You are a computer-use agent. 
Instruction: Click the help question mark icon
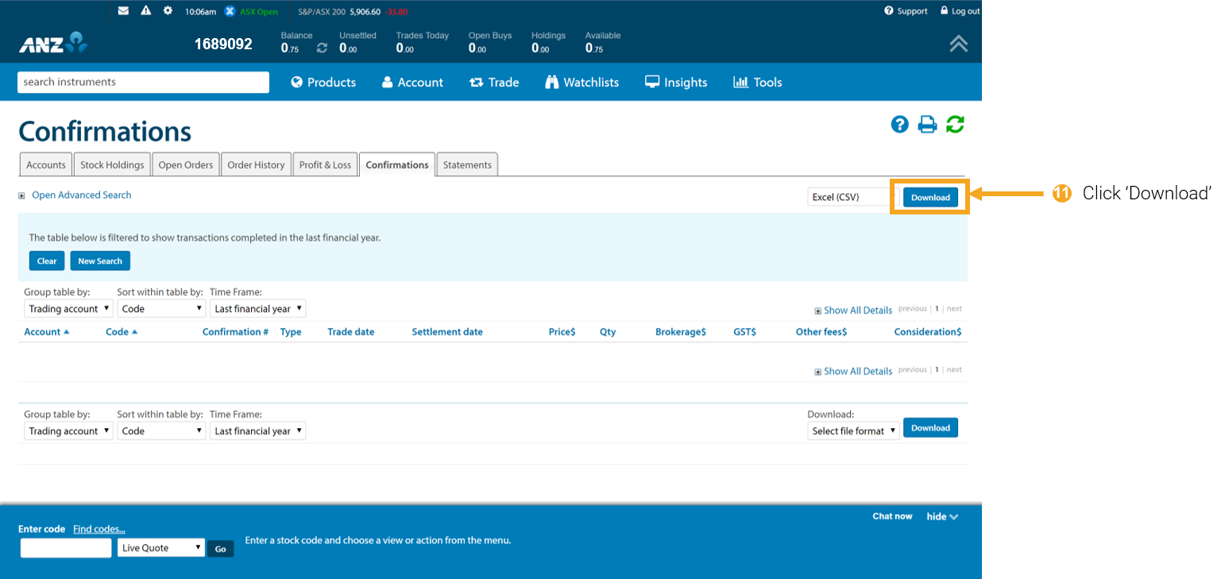[x=899, y=124]
